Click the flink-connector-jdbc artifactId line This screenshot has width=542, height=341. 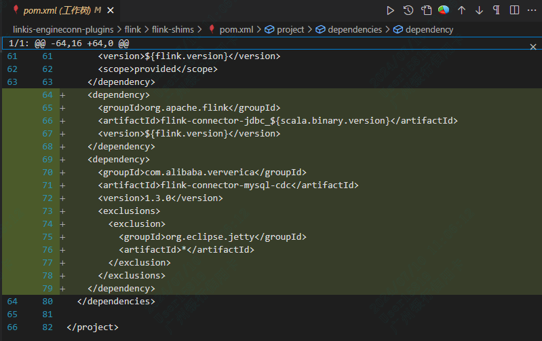[x=277, y=121]
